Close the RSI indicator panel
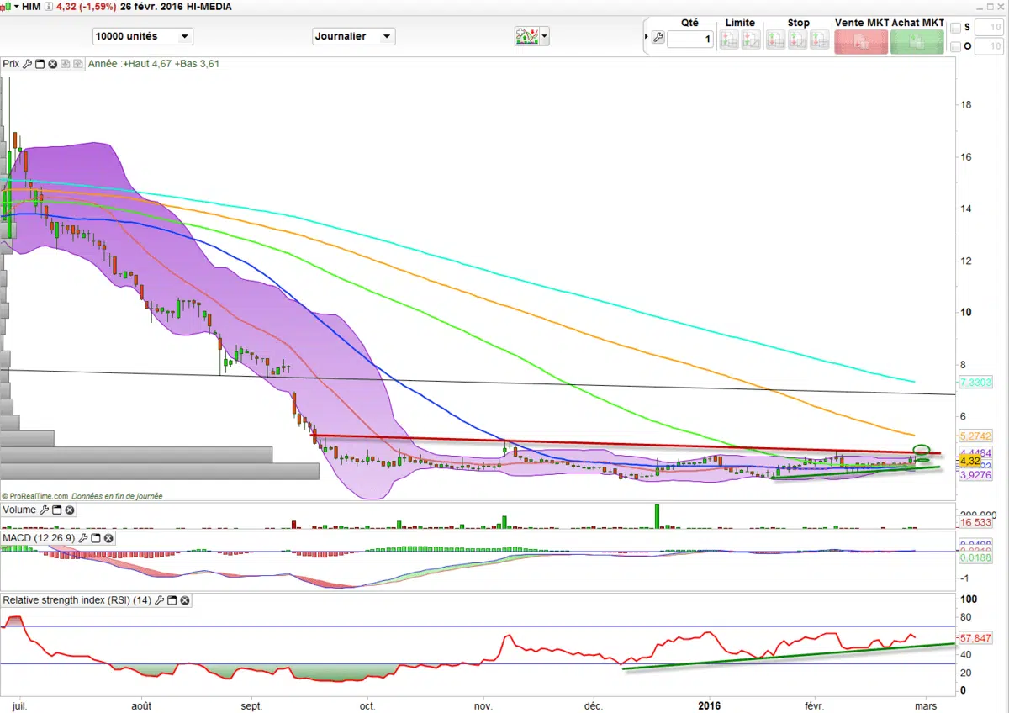 (185, 600)
